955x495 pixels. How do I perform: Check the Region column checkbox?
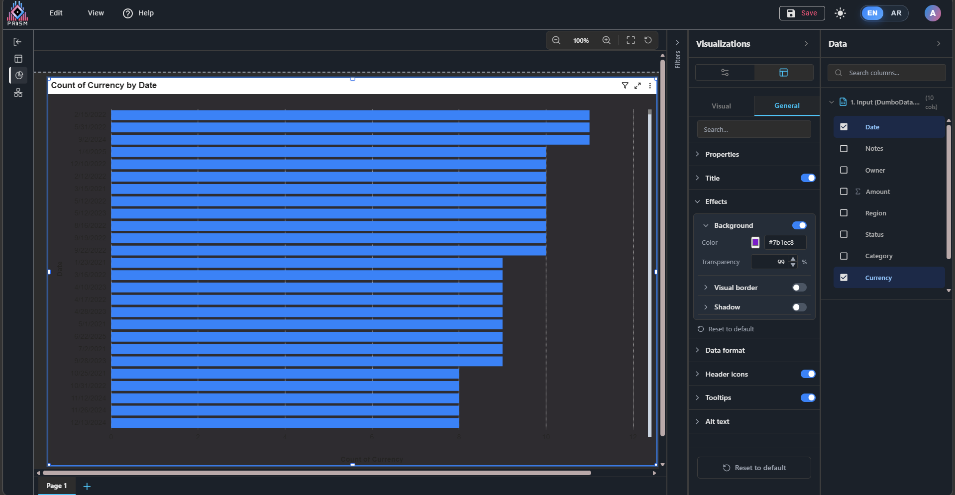click(x=844, y=213)
